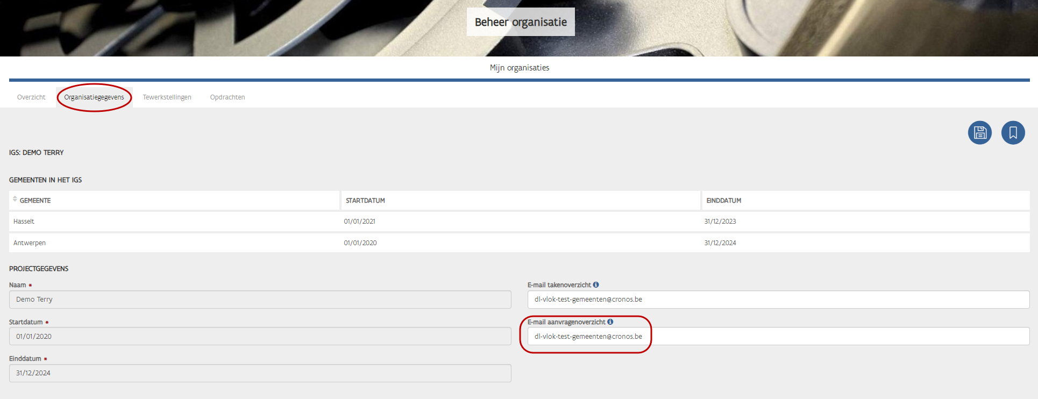Click the sort arrows beside Gemeente

tap(15, 199)
